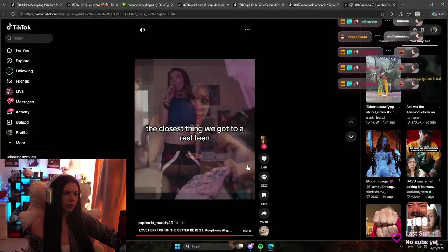Open the Moulin rouge video thumbnail

pos(384,153)
